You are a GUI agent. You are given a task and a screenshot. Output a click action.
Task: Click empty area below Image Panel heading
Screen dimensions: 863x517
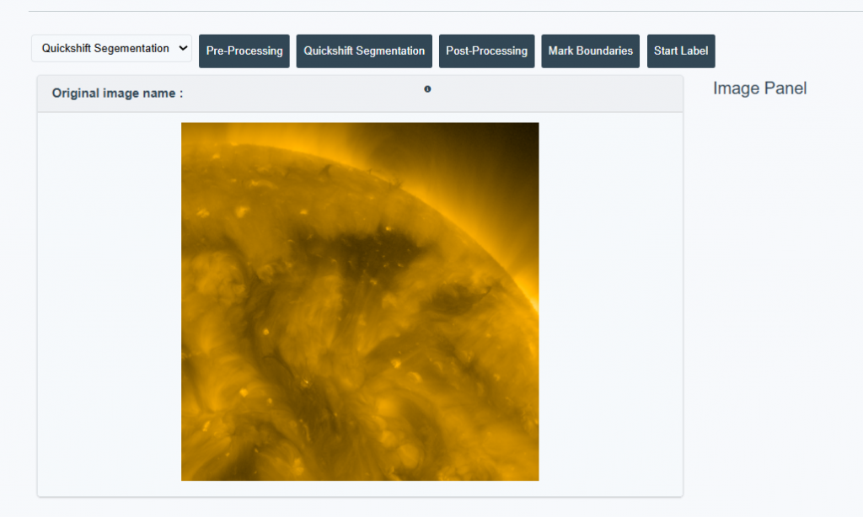[x=767, y=253]
